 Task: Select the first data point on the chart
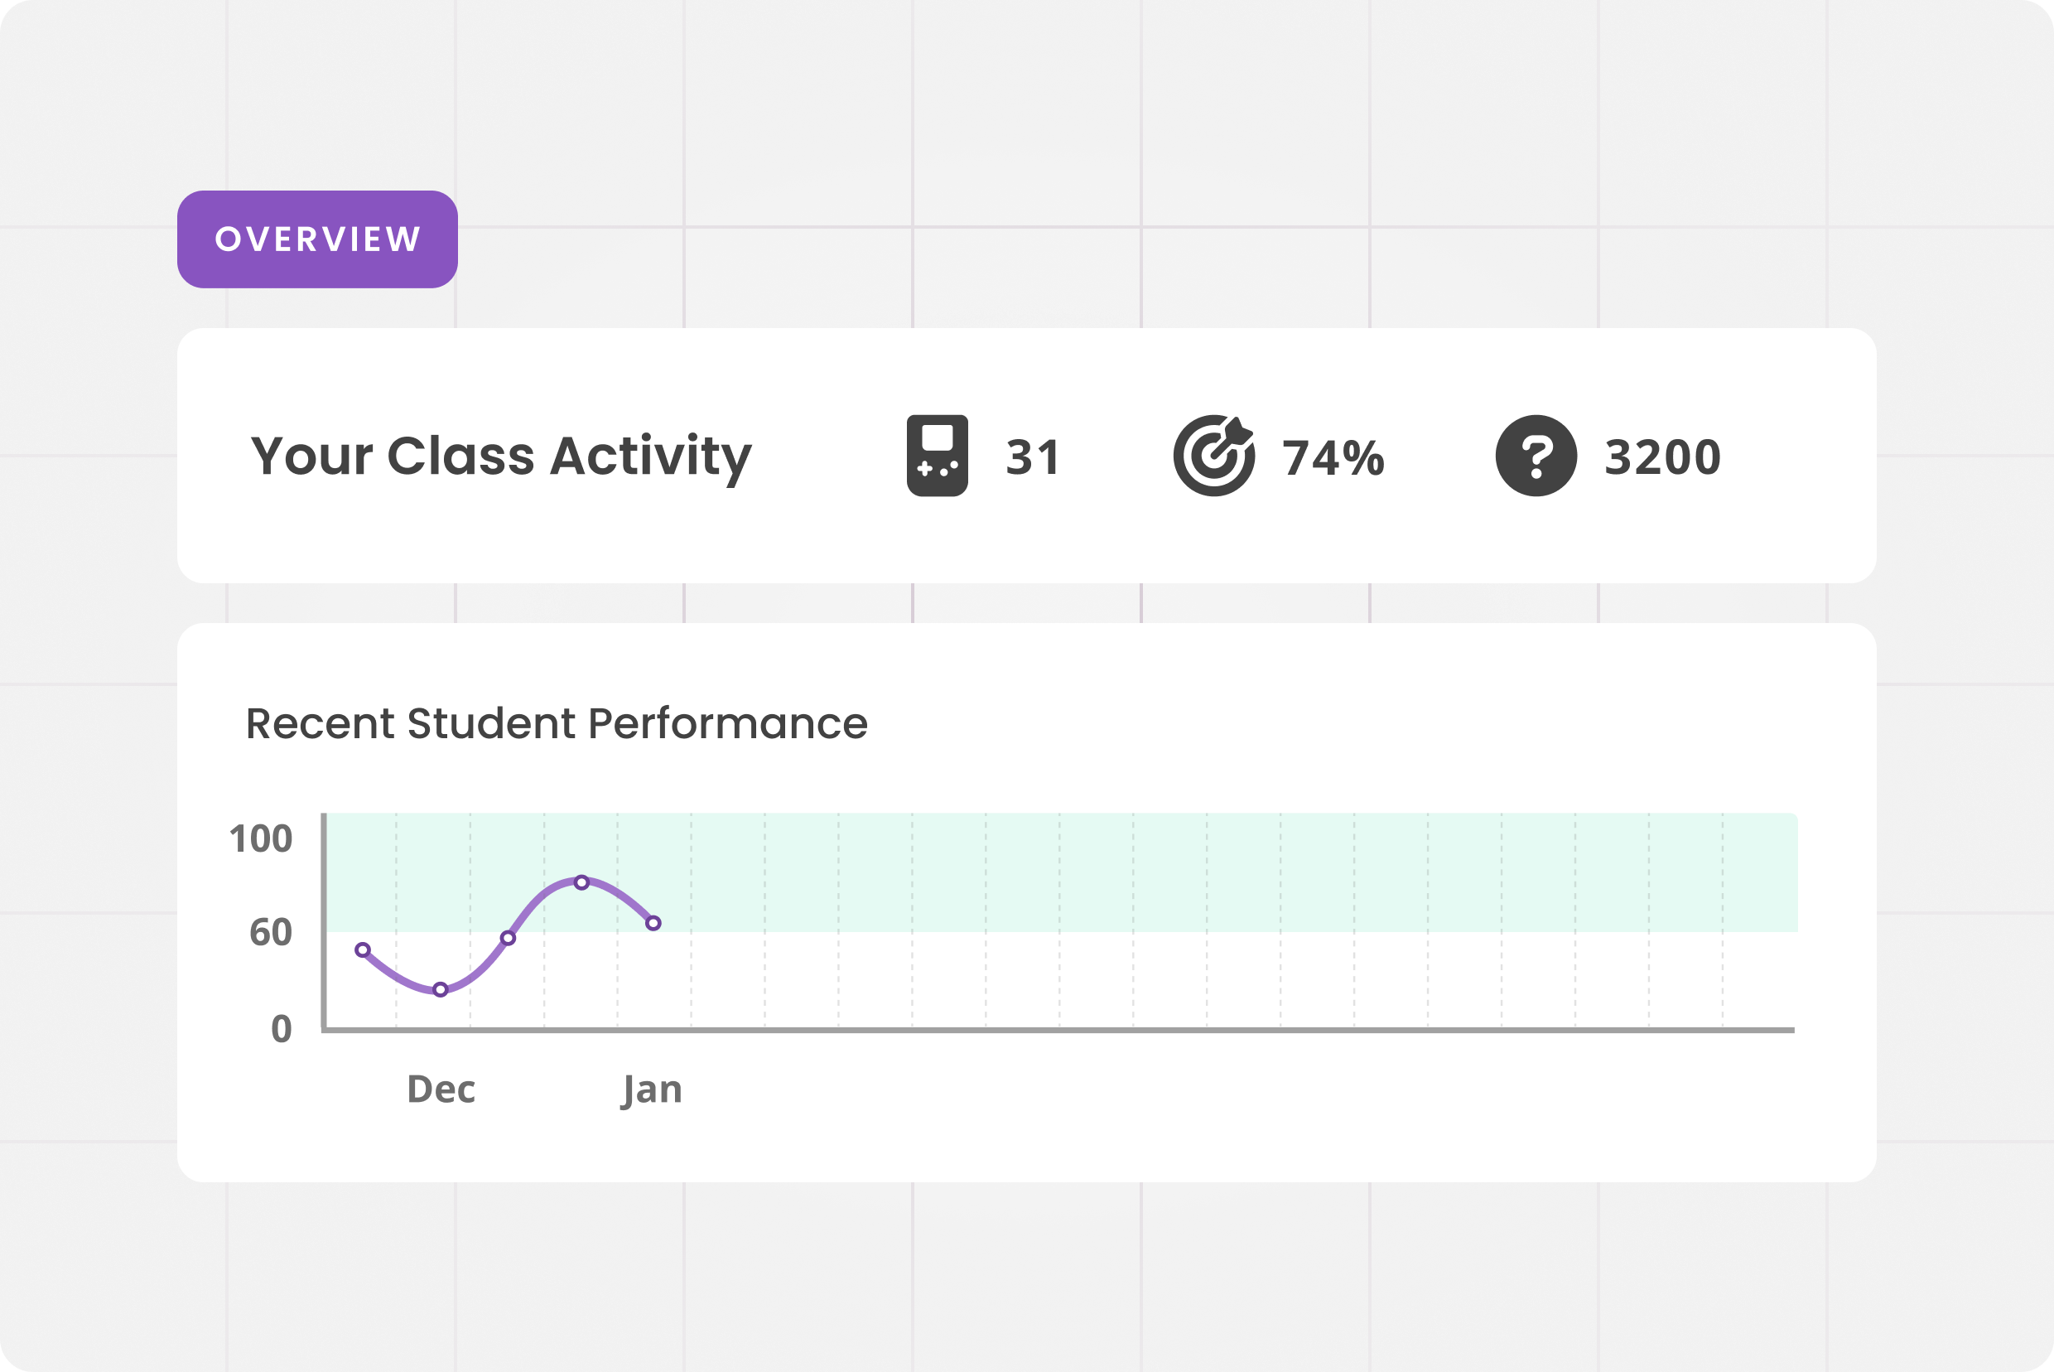362,949
